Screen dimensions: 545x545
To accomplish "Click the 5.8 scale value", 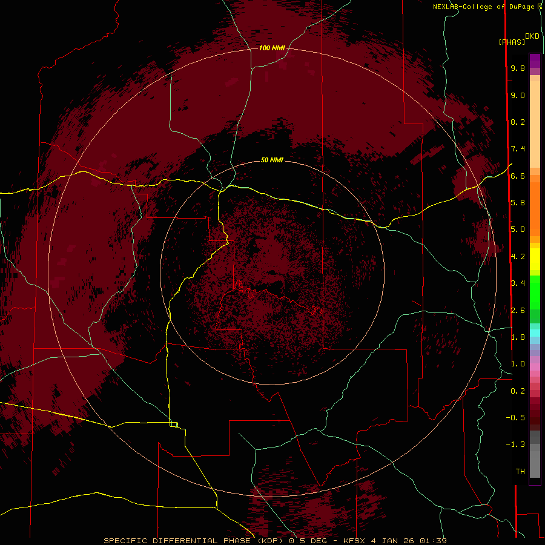I will tap(518, 203).
